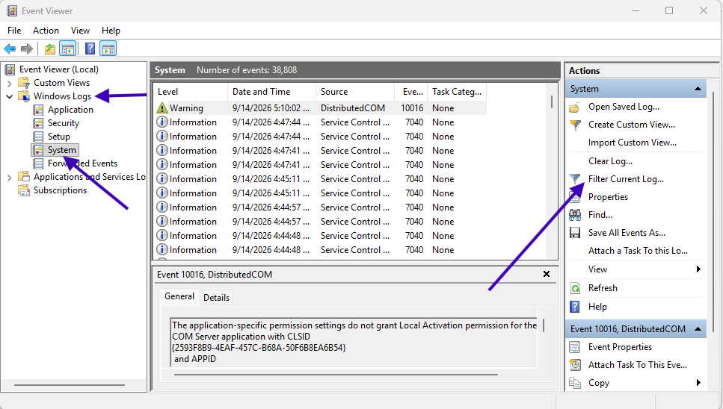The image size is (723, 409).
Task: Click the Event Properties icon
Action: [x=575, y=347]
